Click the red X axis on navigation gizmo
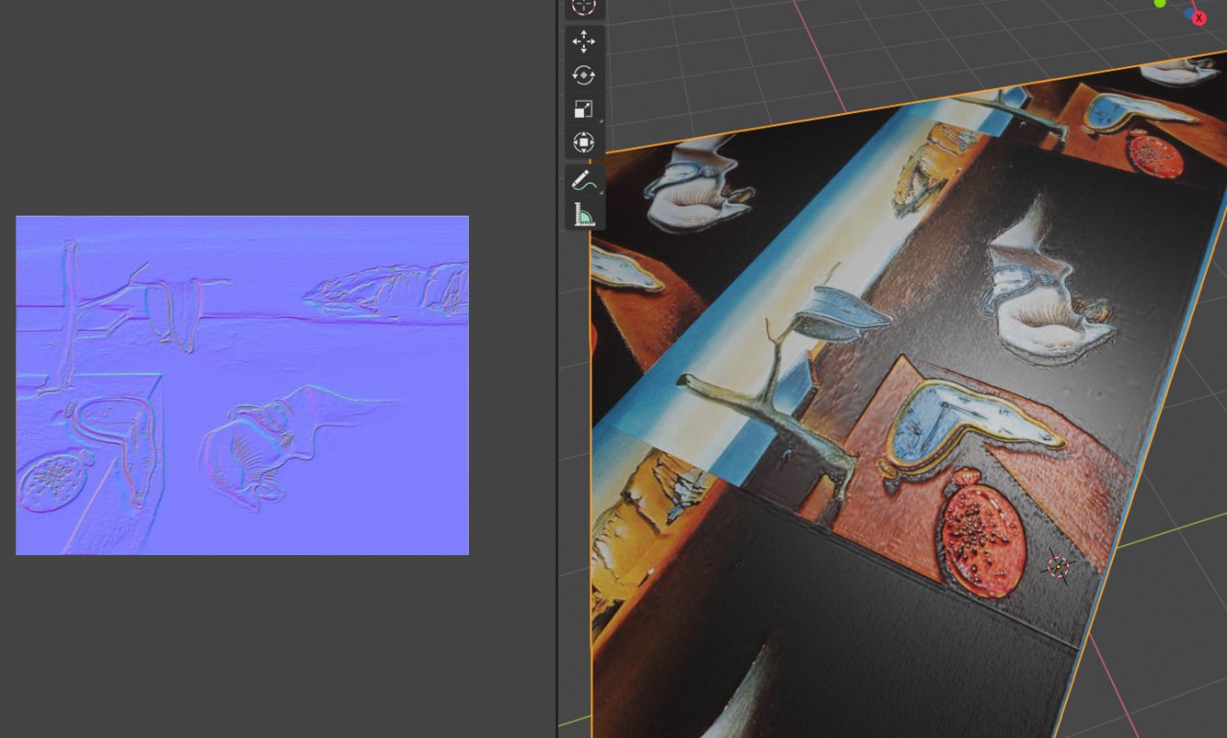This screenshot has width=1227, height=738. (x=1198, y=17)
